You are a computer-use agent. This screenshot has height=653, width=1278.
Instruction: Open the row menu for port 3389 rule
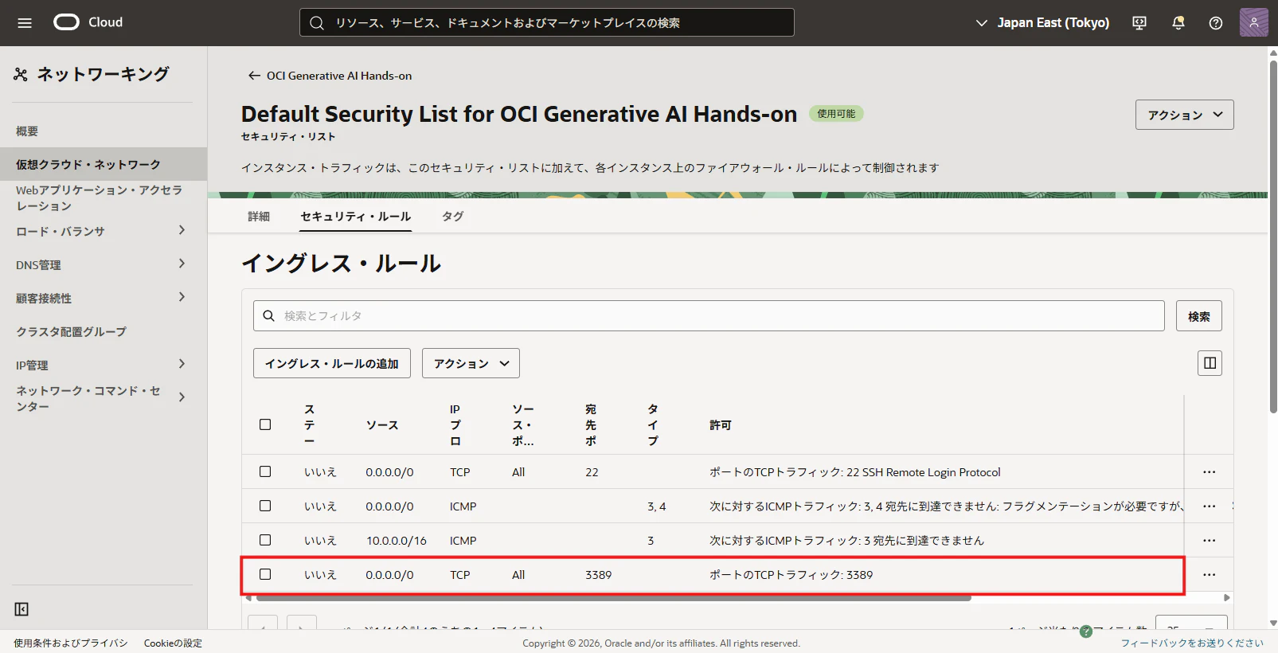(x=1209, y=575)
